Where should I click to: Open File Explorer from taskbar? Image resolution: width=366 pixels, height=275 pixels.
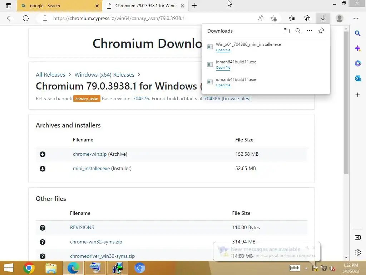51,268
